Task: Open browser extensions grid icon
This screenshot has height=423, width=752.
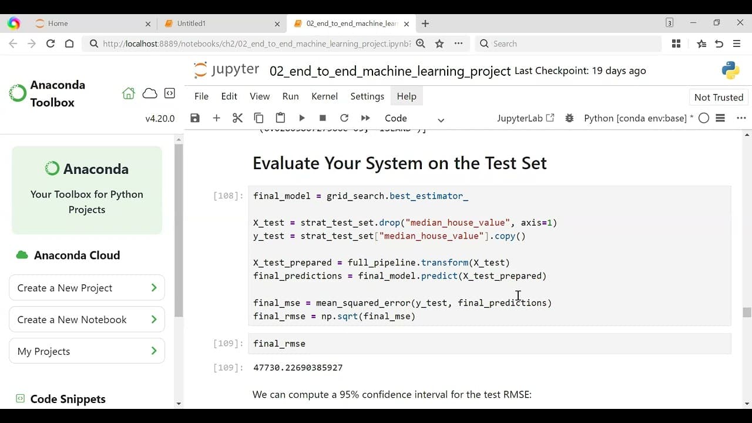Action: (x=676, y=43)
